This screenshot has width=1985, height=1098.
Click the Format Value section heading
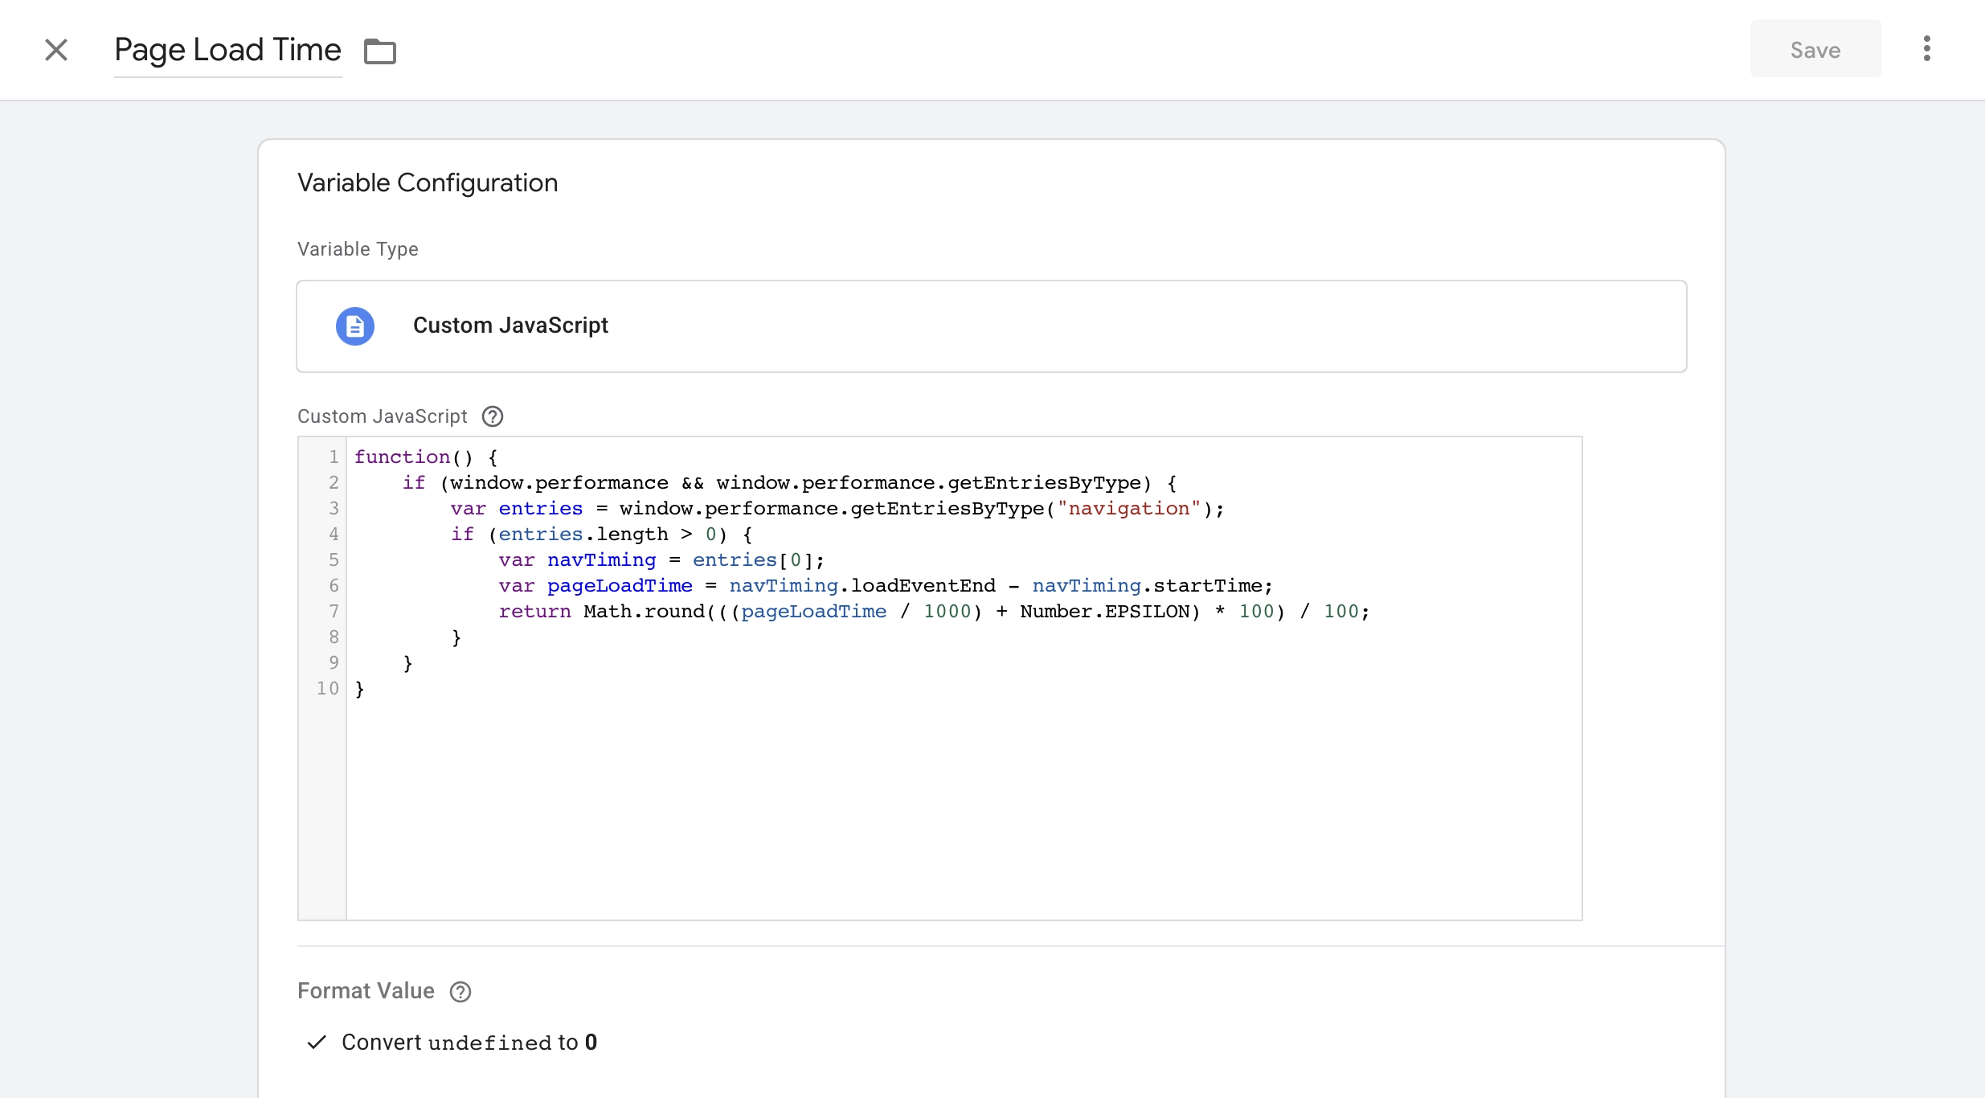366,991
